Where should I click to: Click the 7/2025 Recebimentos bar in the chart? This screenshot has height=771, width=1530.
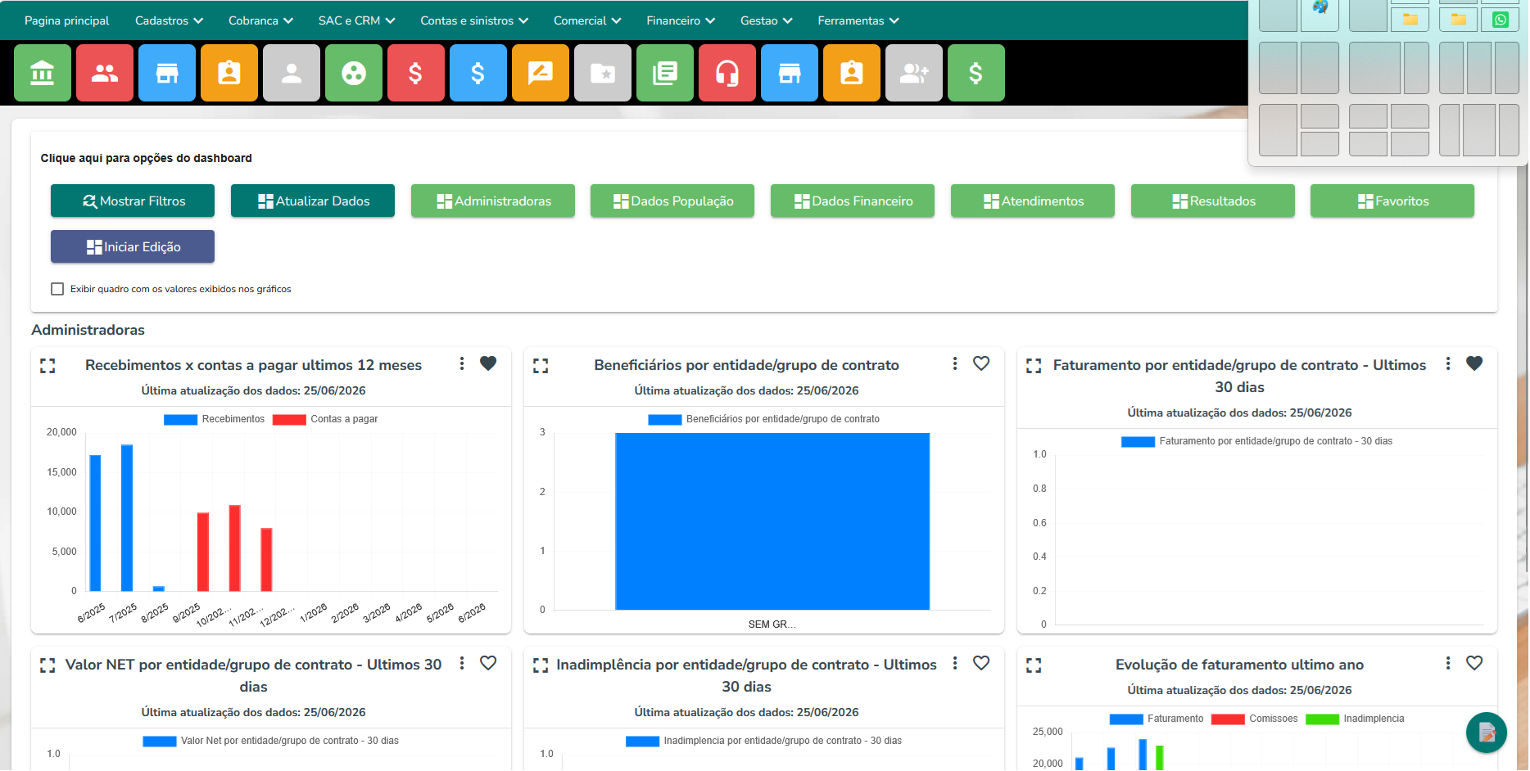coord(127,517)
